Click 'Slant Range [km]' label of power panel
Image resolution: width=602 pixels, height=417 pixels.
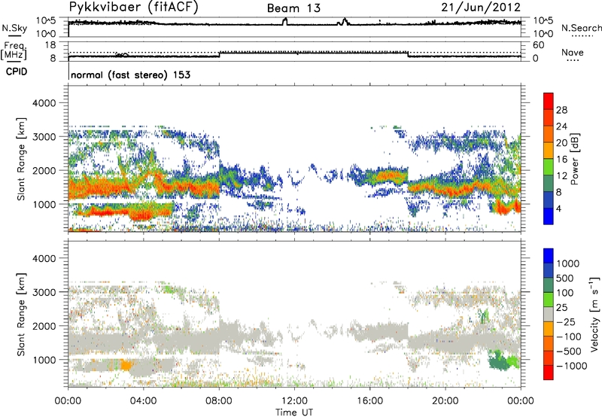pos(21,159)
